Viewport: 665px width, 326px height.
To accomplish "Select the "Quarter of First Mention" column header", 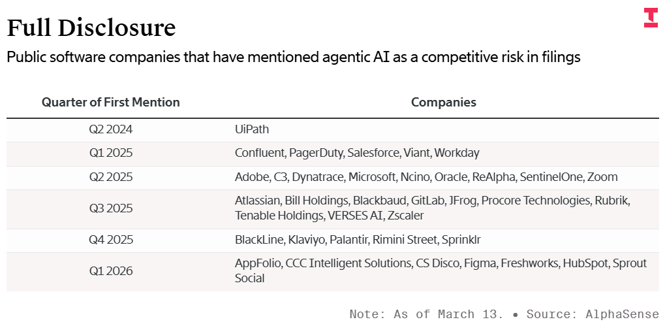I will tap(111, 103).
